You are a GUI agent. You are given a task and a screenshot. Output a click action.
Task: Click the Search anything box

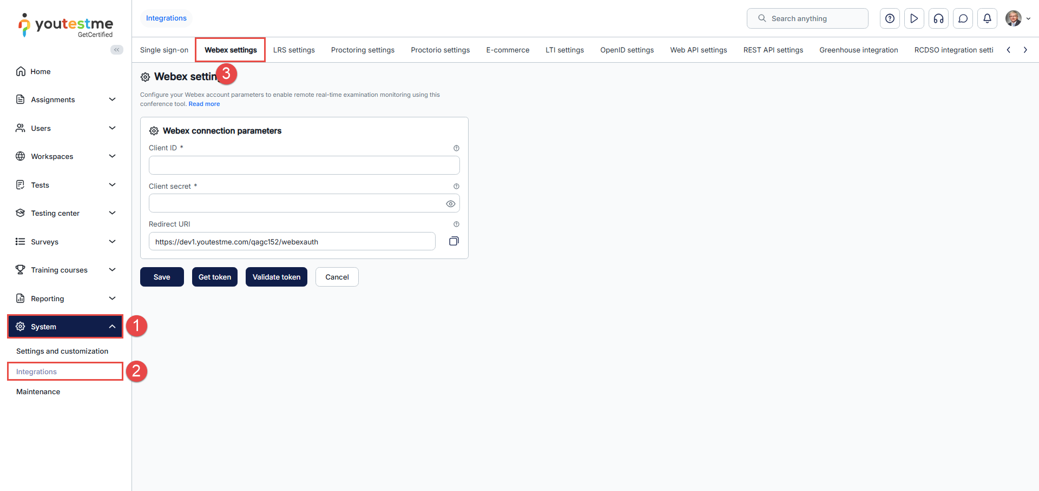(x=807, y=18)
